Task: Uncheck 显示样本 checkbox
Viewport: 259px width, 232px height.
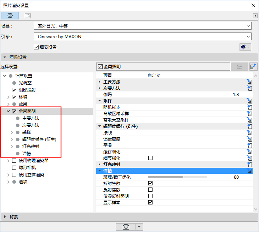Action: click(150, 202)
